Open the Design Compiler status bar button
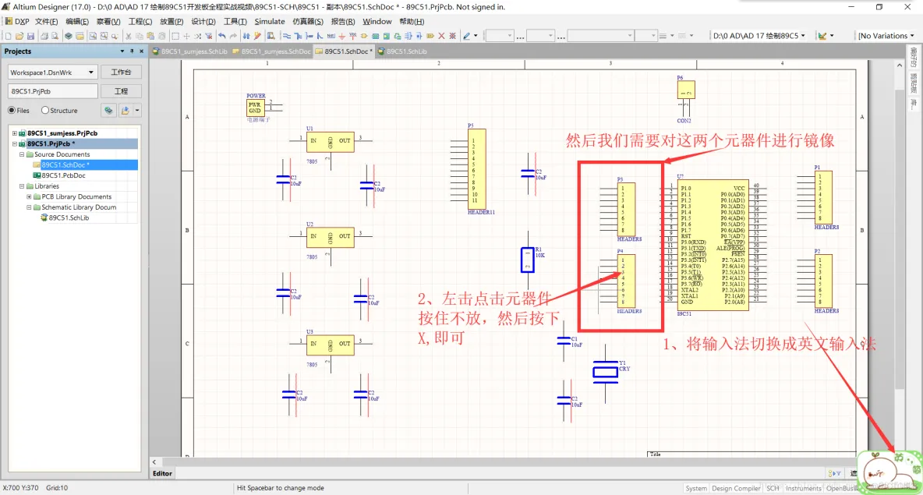 (736, 489)
